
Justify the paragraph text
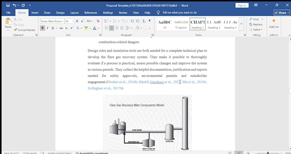point(122,28)
